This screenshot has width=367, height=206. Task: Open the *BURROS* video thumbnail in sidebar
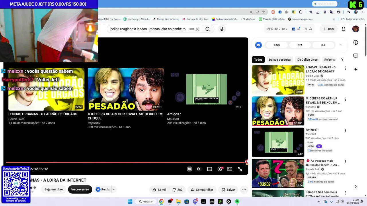click(278, 173)
